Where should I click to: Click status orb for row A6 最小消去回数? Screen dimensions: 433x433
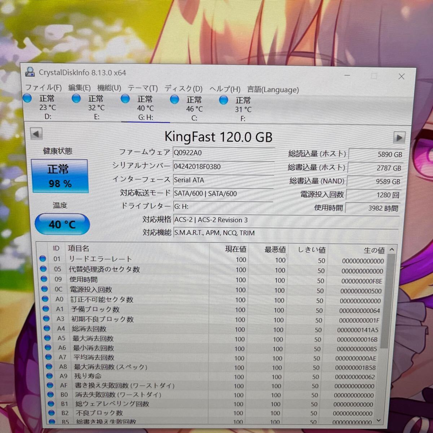coord(48,347)
